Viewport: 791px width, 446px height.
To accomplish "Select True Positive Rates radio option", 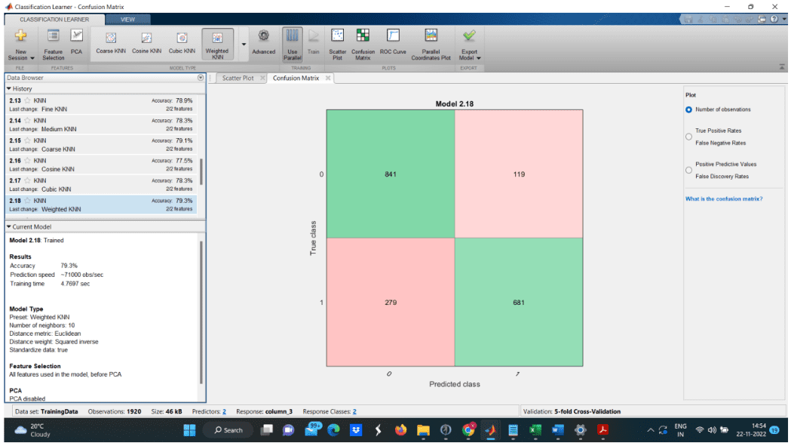I will pos(688,137).
